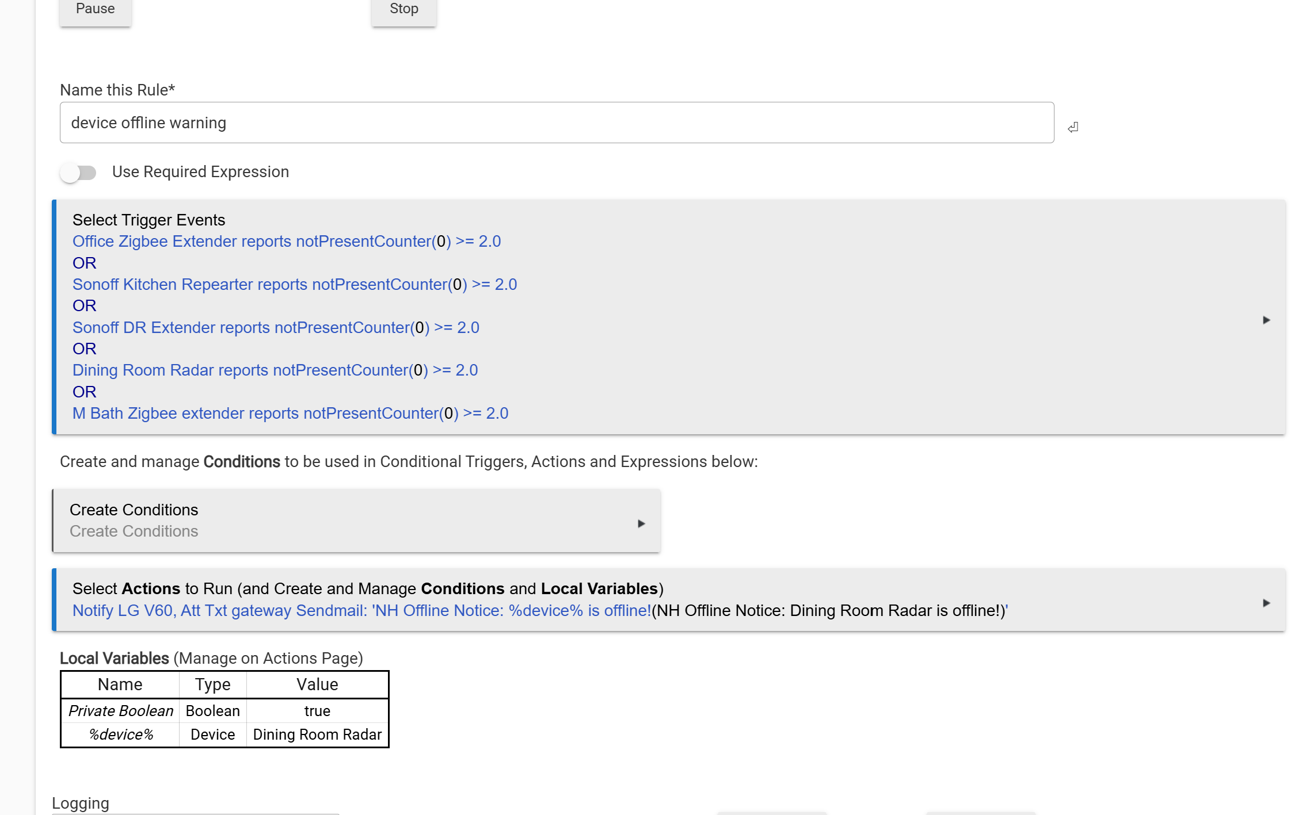Click the Dining Room Radar value cell
Image resolution: width=1302 pixels, height=815 pixels.
click(x=317, y=734)
